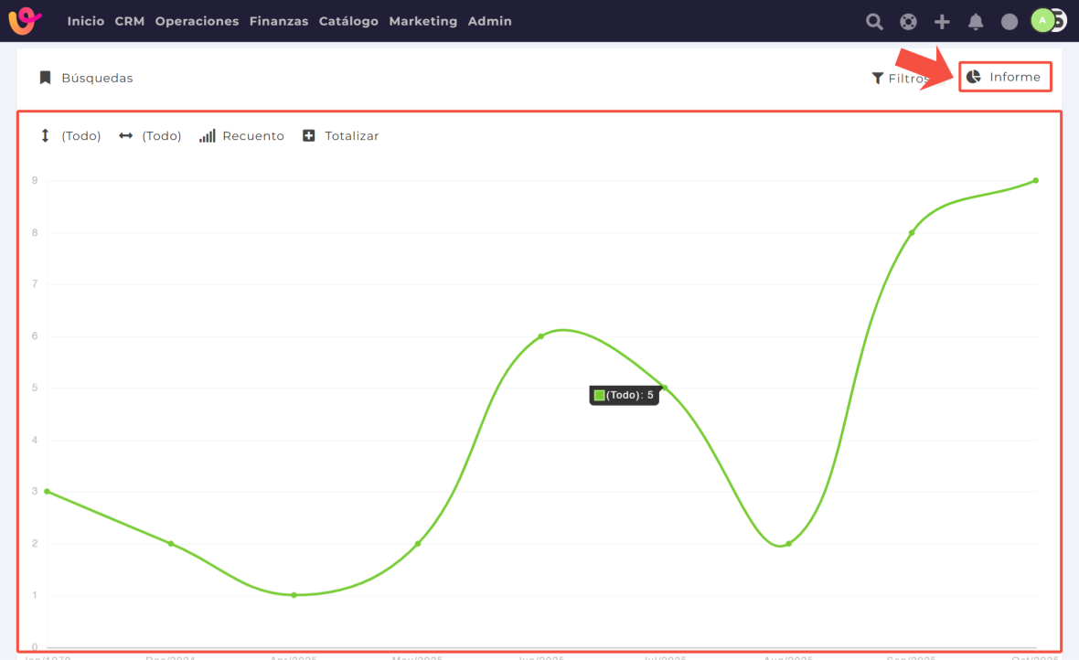Screen dimensions: 1079x660
Task: Open the Finanzas menu
Action: (x=279, y=21)
